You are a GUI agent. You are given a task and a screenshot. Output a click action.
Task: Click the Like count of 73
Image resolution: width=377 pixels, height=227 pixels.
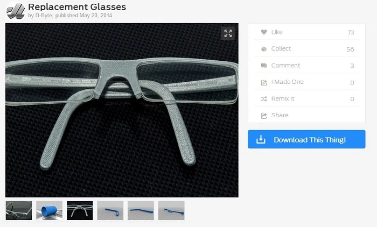point(351,32)
